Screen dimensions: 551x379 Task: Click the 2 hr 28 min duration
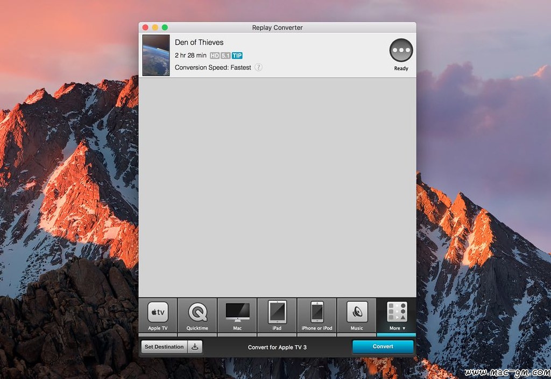(x=190, y=55)
